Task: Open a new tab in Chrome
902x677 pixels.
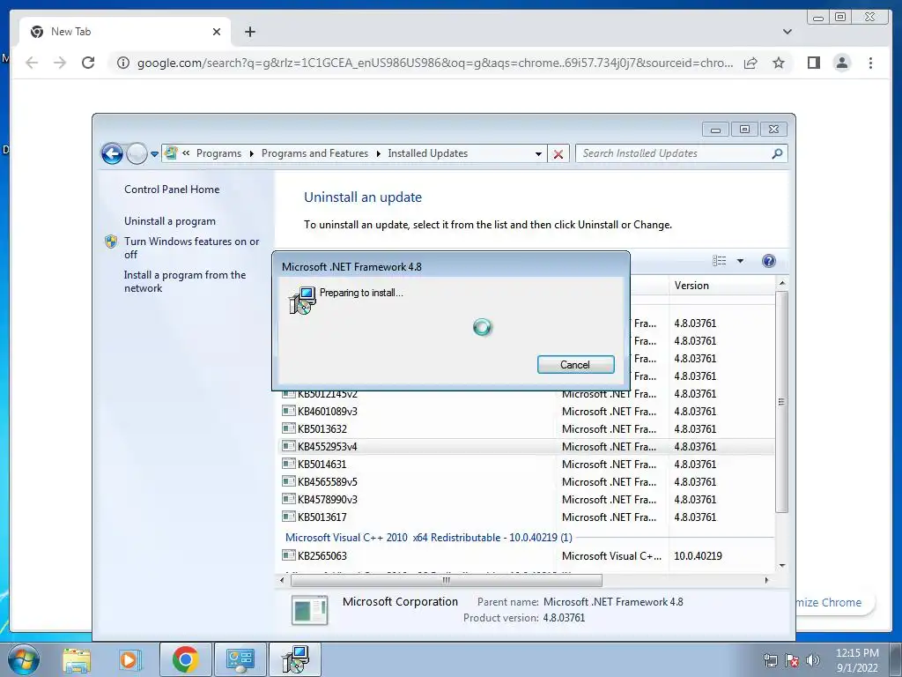Action: [249, 32]
